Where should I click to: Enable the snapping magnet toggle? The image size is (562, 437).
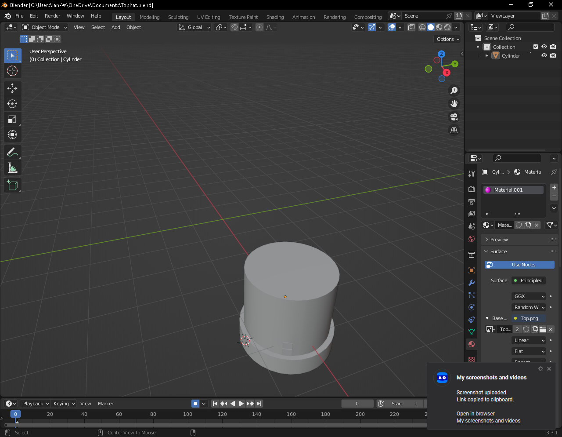click(x=234, y=27)
